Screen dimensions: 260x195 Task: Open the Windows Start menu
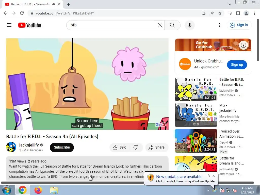pos(7,190)
